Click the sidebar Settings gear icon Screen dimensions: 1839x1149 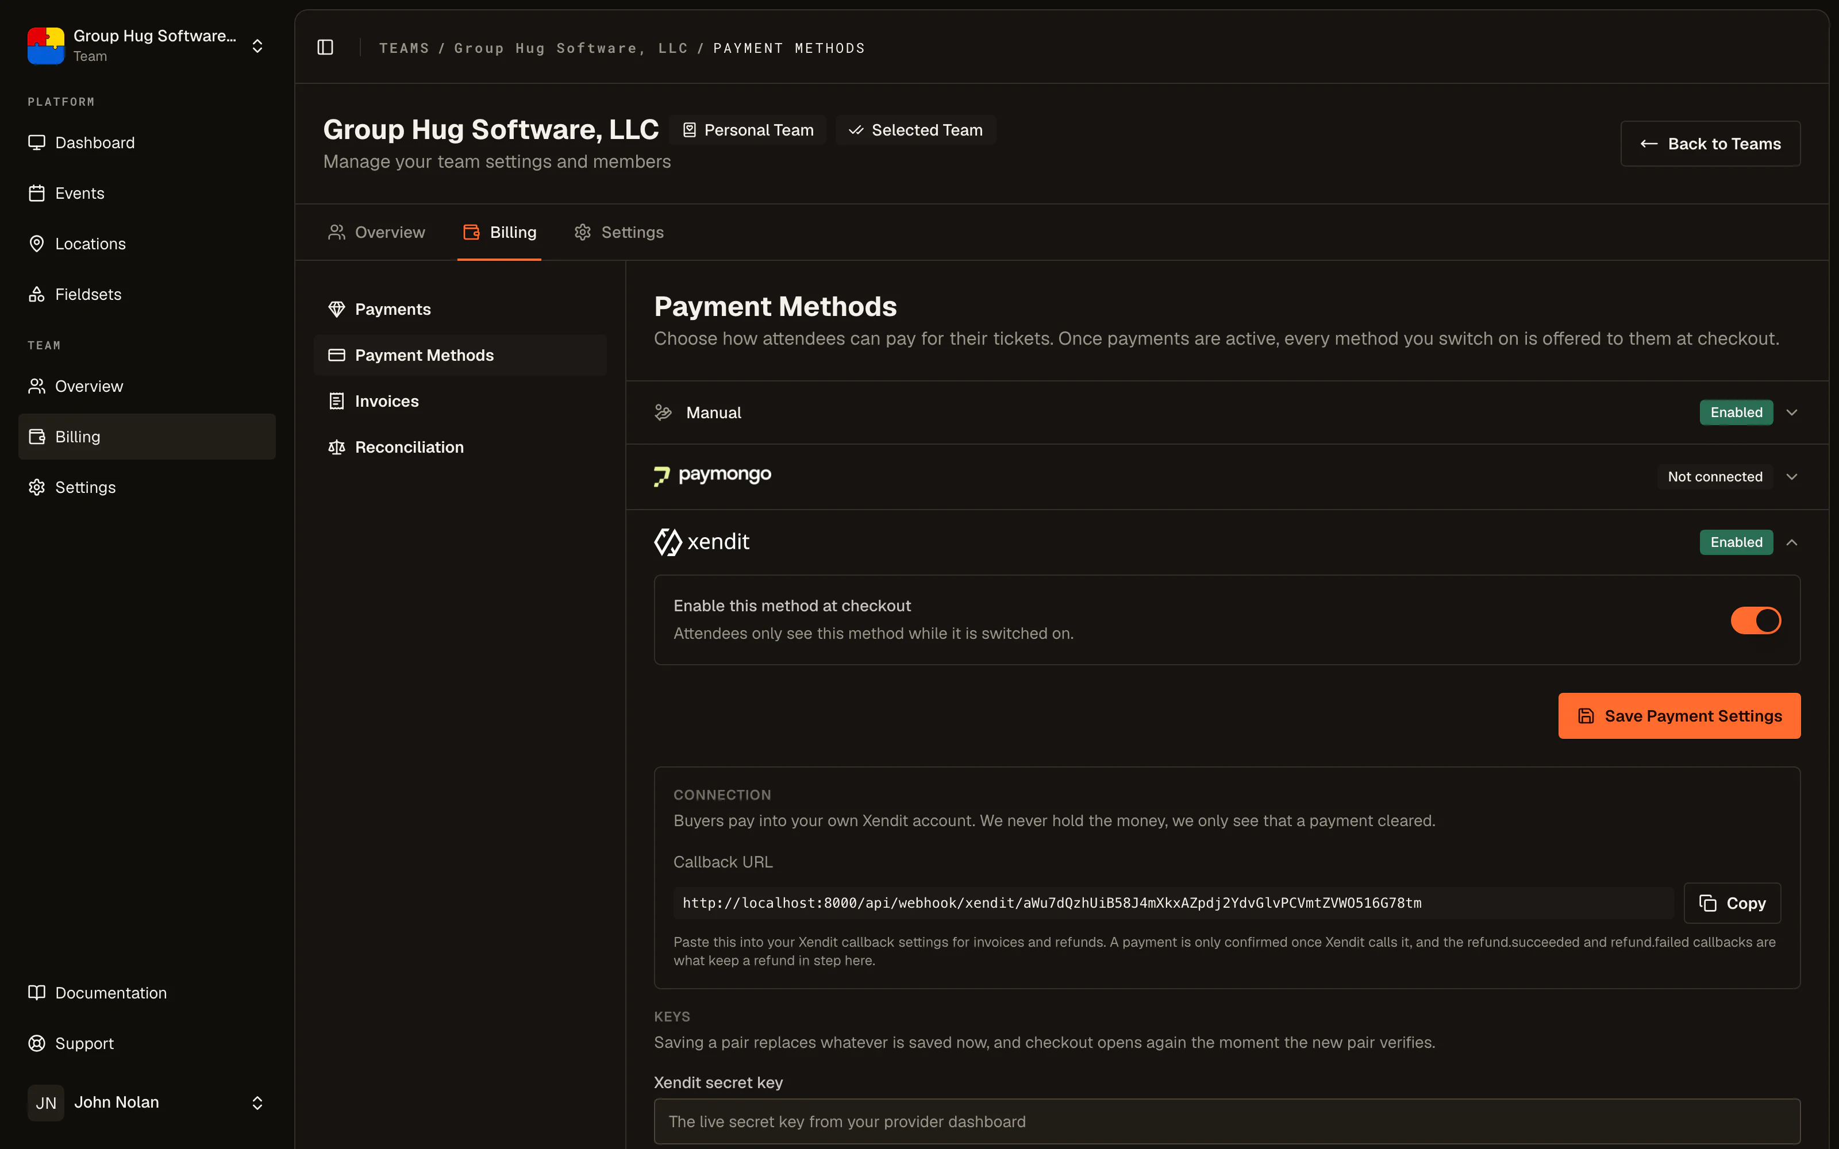[x=36, y=487]
